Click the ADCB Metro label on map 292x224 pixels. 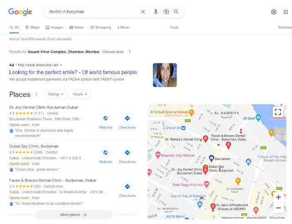pyautogui.click(x=175, y=216)
